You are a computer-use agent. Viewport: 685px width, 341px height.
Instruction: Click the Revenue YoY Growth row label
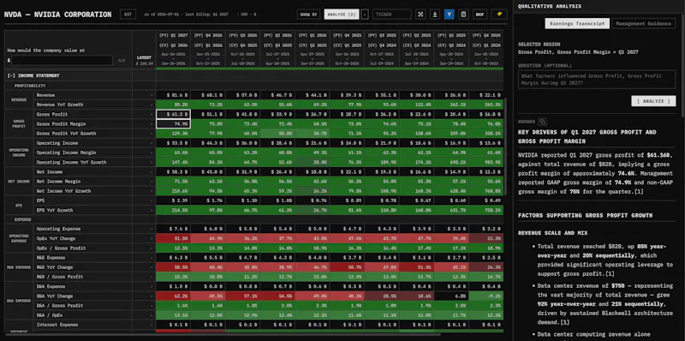coord(60,105)
